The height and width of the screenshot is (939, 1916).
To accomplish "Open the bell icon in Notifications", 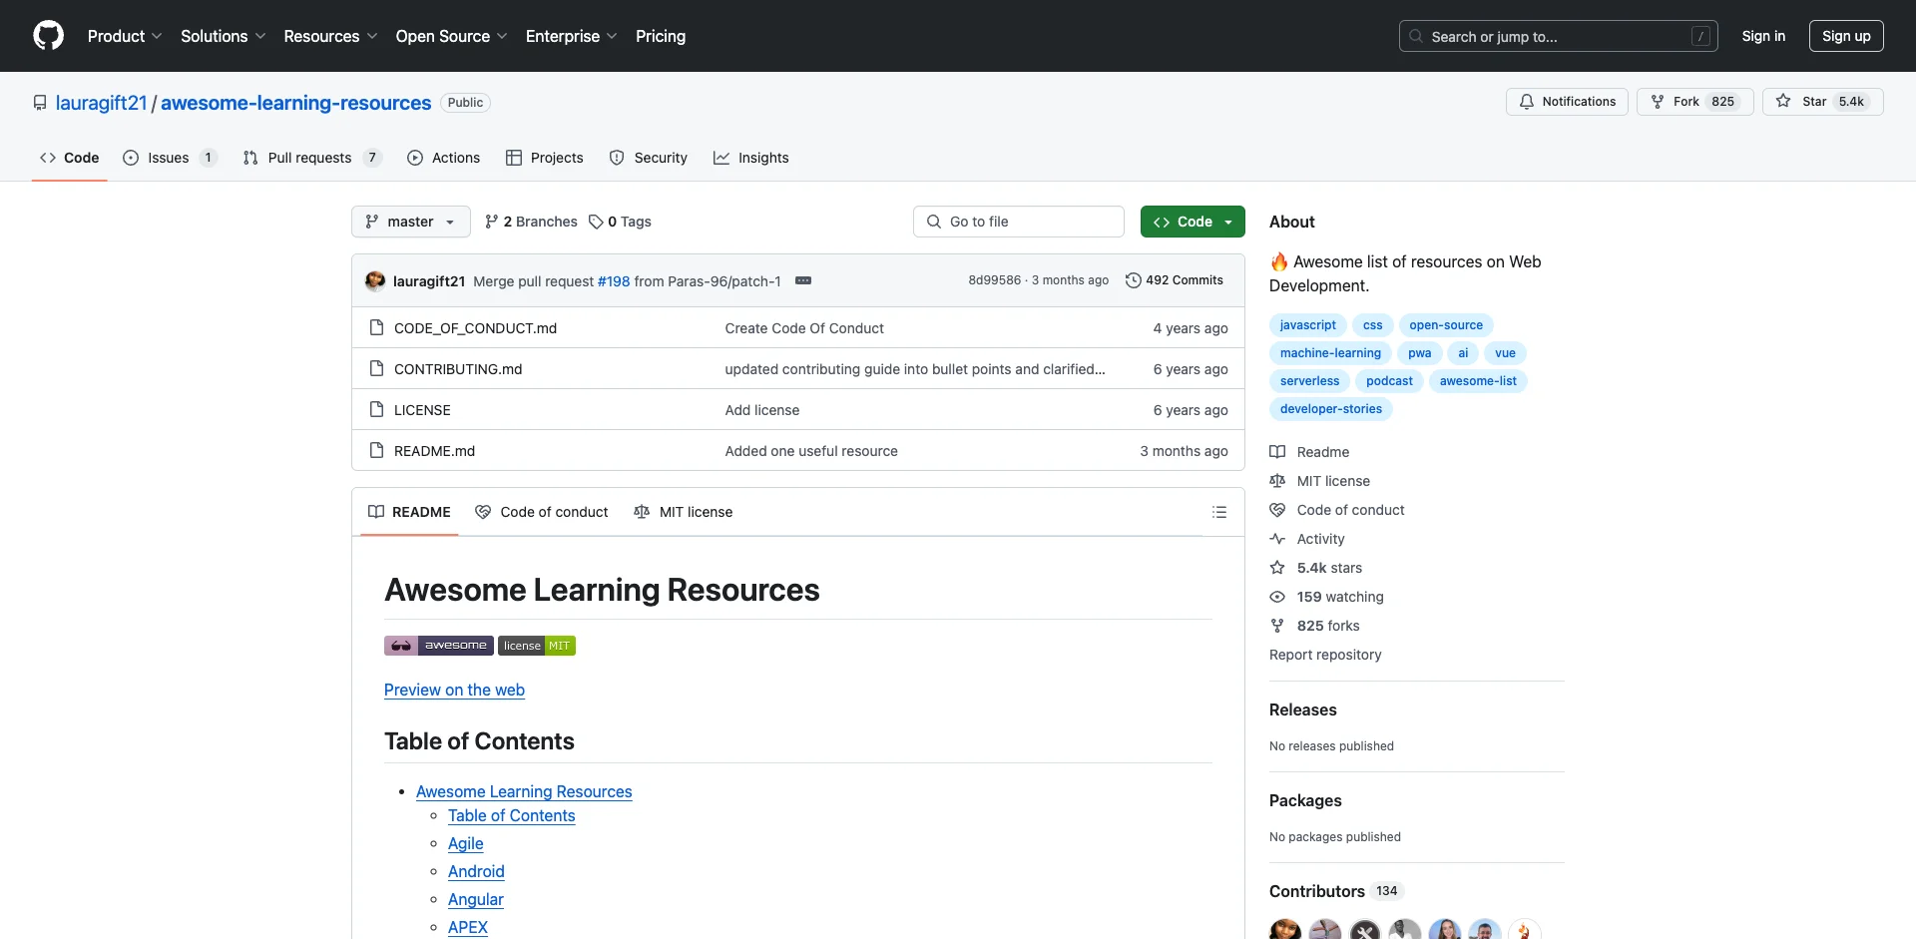I will click(1527, 102).
